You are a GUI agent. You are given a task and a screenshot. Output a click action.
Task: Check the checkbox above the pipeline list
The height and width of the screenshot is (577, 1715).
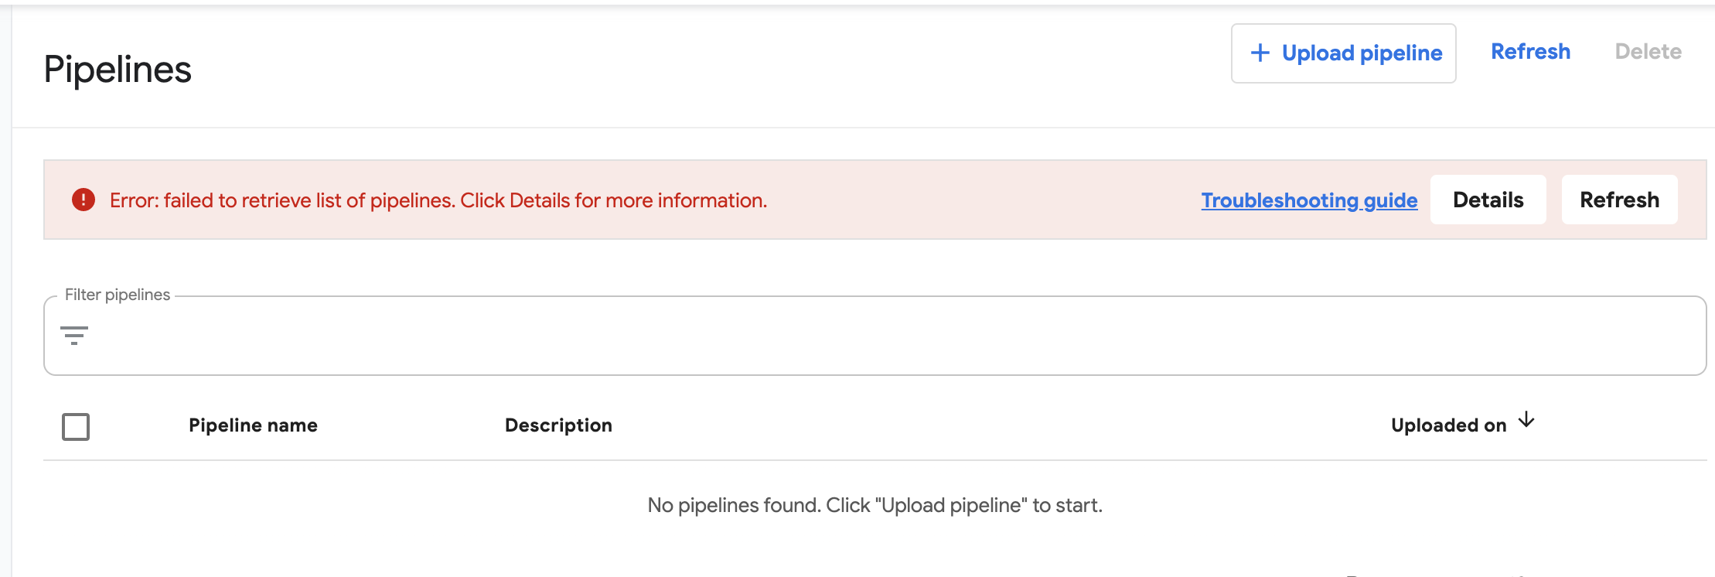(75, 425)
